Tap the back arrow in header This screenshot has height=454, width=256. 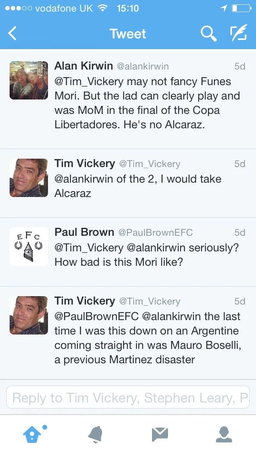(13, 34)
